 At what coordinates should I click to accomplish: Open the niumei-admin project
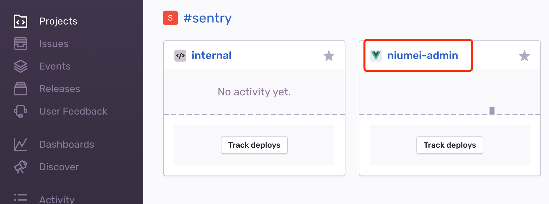pyautogui.click(x=423, y=55)
